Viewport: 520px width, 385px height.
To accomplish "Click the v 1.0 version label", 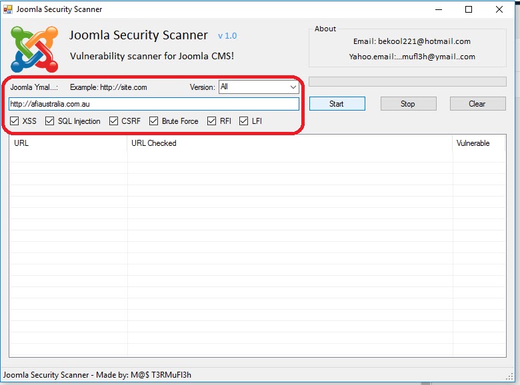I will pyautogui.click(x=227, y=36).
